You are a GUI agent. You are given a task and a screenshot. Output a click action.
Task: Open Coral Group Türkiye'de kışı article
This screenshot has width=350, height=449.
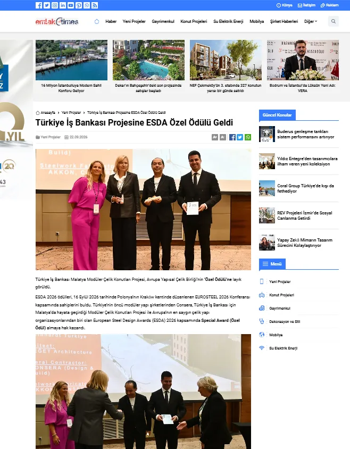pyautogui.click(x=305, y=188)
